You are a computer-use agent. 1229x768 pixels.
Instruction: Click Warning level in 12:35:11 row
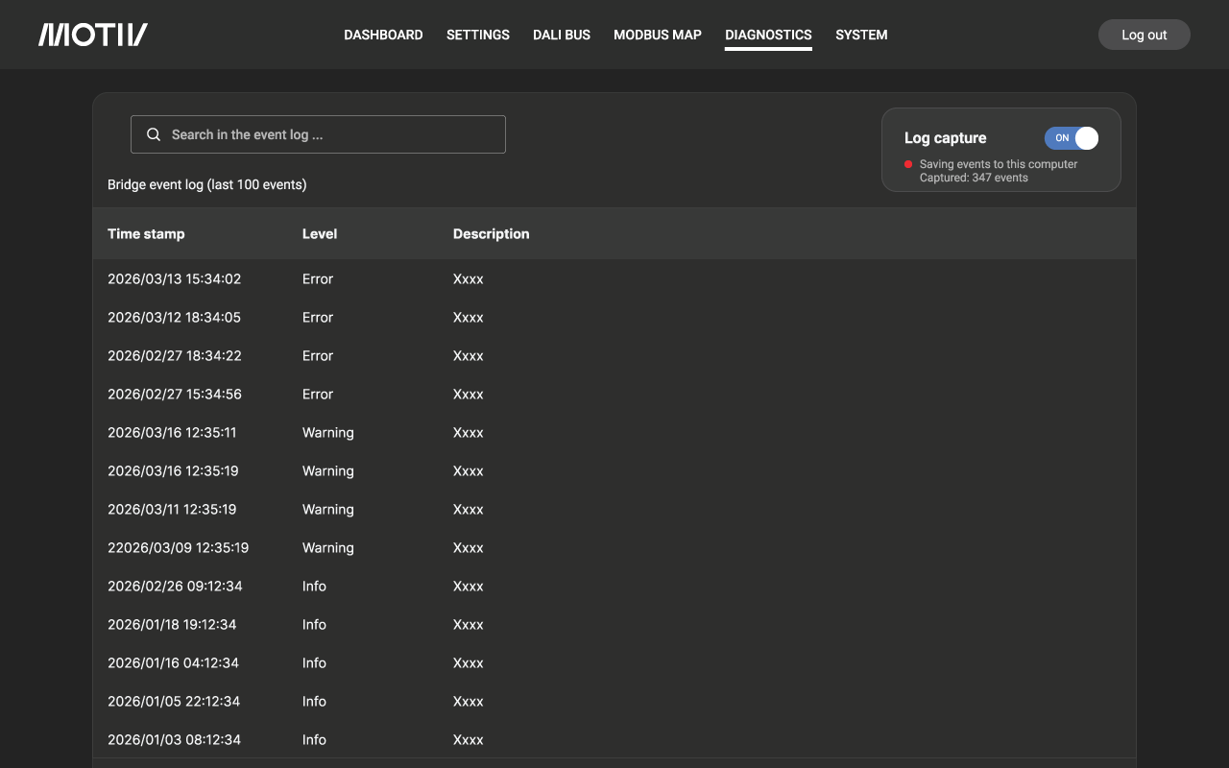tap(328, 432)
